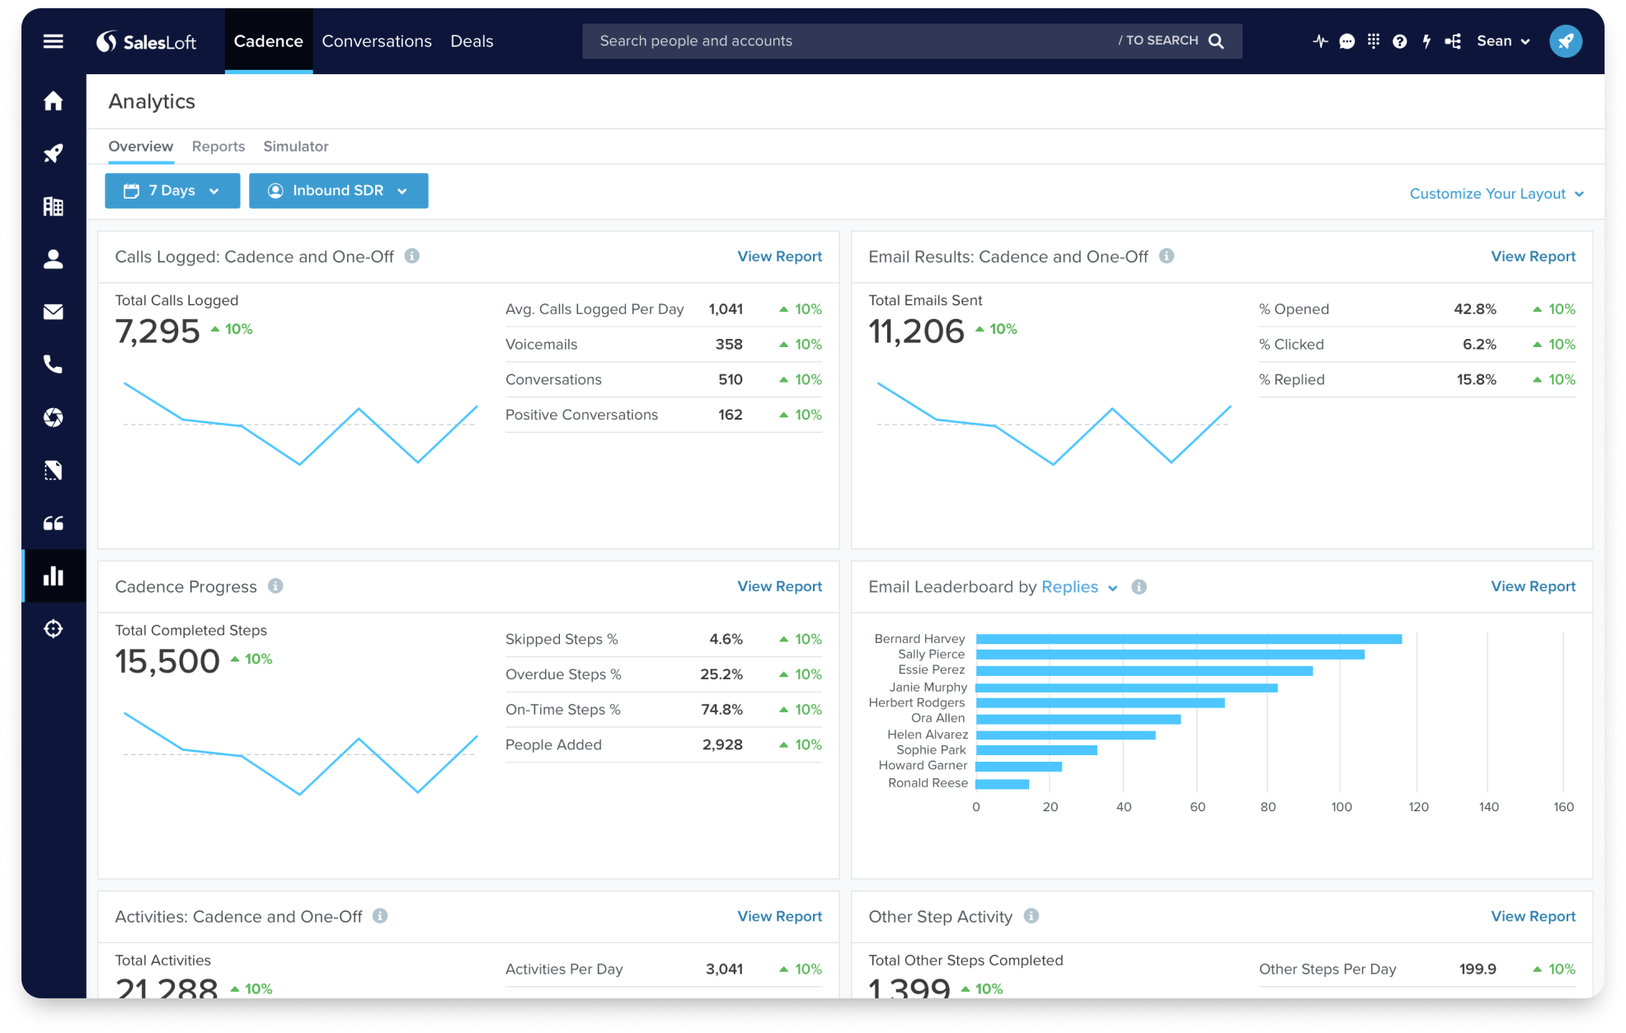Select the Analytics bar chart icon
The height and width of the screenshot is (1033, 1626).
click(53, 575)
